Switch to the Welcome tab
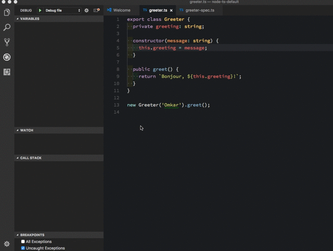Viewport: 333px width, 251px height. point(121,10)
